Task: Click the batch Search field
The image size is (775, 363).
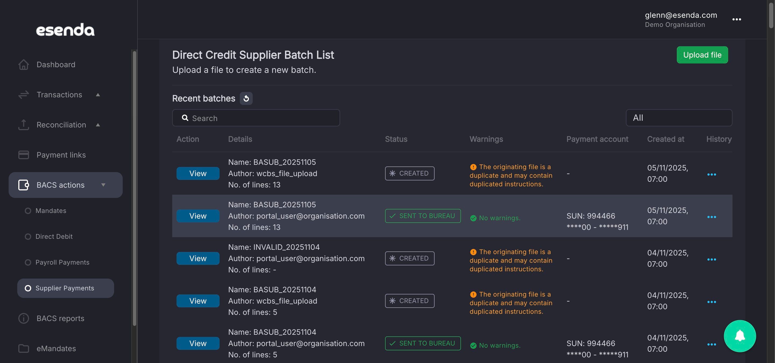Action: (x=256, y=118)
